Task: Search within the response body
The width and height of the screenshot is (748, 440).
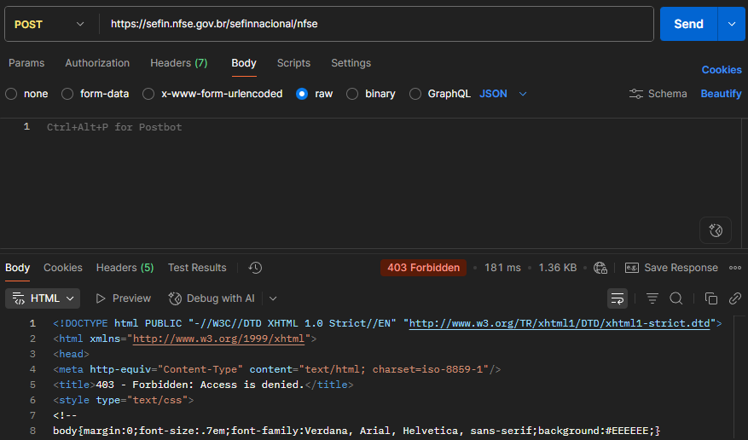Action: pyautogui.click(x=676, y=298)
